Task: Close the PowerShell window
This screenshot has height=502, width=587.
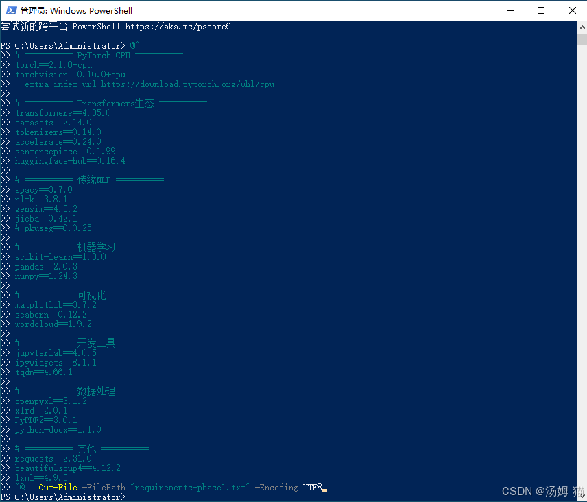Action: pyautogui.click(x=572, y=10)
